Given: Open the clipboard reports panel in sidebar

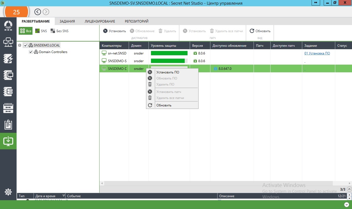Looking at the screenshot, I should point(8,125).
